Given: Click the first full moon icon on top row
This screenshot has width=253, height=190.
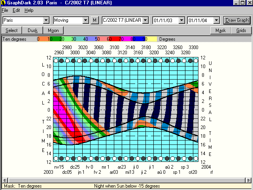Looking at the screenshot, I should [56, 61].
